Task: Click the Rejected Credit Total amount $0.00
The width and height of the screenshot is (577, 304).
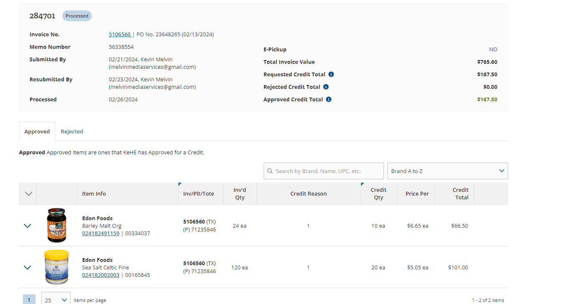Action: 490,87
